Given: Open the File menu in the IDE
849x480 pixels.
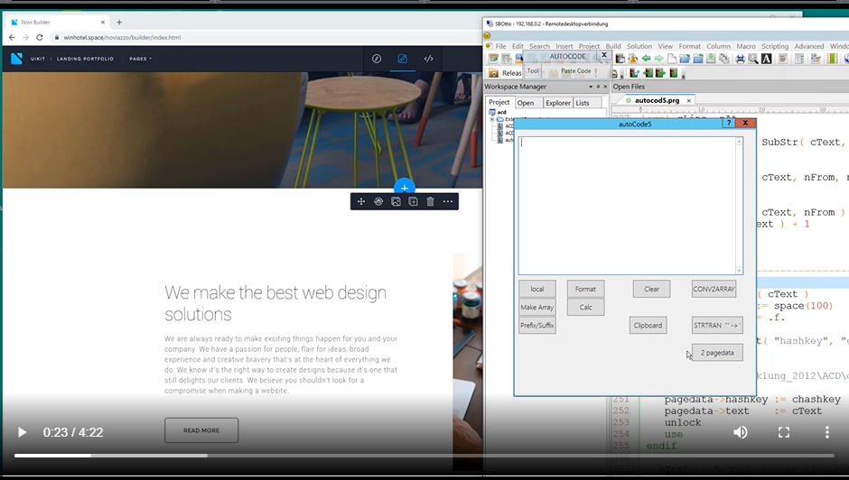Looking at the screenshot, I should 501,46.
